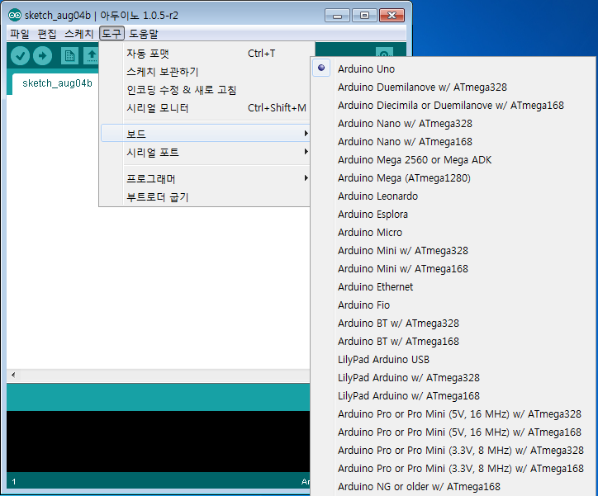This screenshot has width=598, height=496.
Task: Minimize the Arduino window
Action: pyautogui.click(x=337, y=16)
